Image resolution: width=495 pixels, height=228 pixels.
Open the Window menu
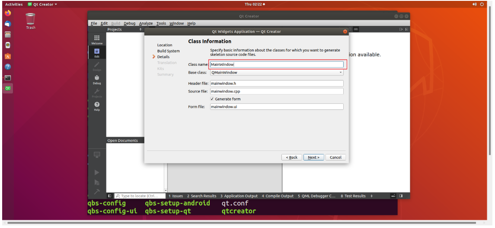point(176,23)
